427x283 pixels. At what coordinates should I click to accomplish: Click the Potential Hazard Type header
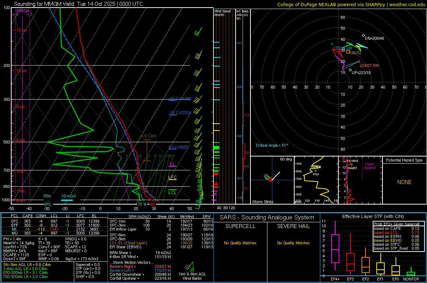[405, 160]
